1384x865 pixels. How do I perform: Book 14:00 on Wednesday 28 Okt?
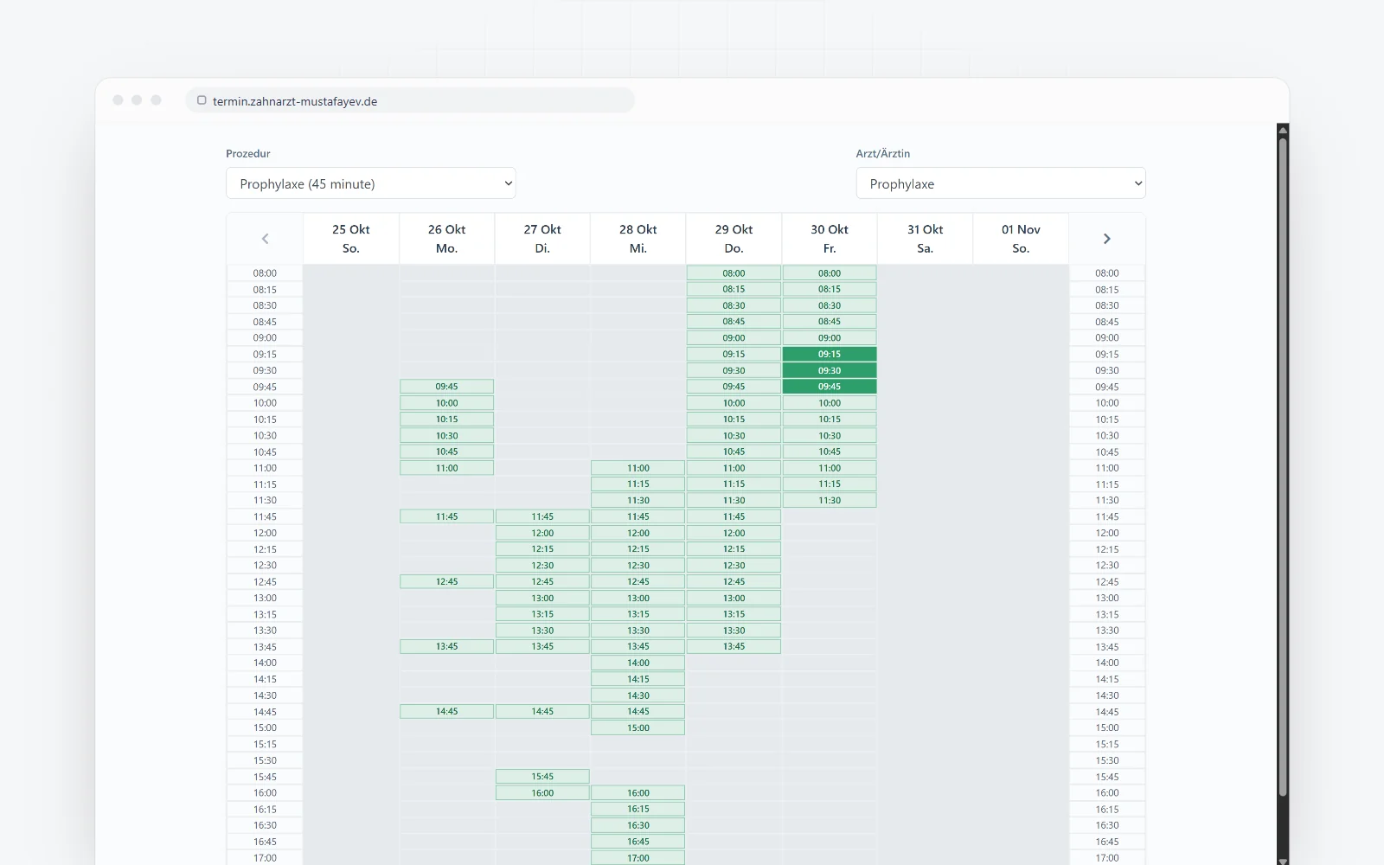coord(638,663)
